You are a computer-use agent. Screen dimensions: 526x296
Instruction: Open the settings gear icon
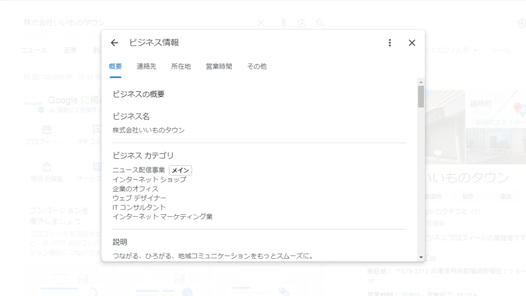coord(522,23)
